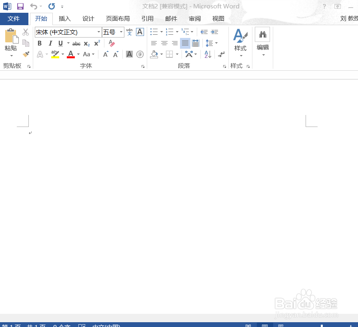The width and height of the screenshot is (358, 327).
Task: Toggle italic formatting
Action: coord(50,43)
